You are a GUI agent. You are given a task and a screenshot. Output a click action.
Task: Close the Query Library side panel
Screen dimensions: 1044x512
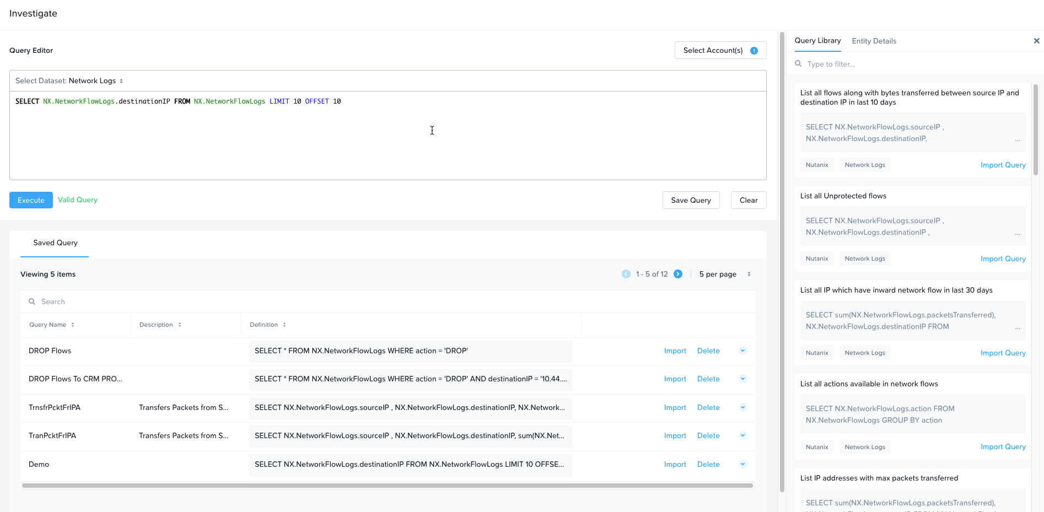tap(1036, 41)
